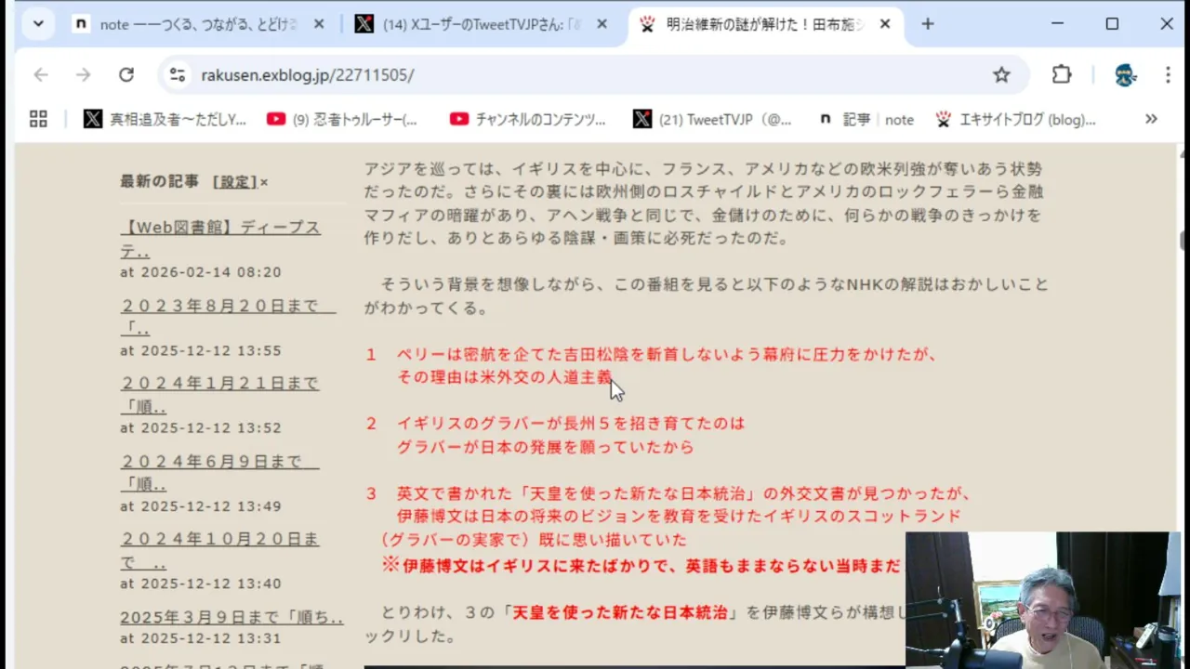Open article ２０２４年６月９日まで
1190x669 pixels.
219,473
